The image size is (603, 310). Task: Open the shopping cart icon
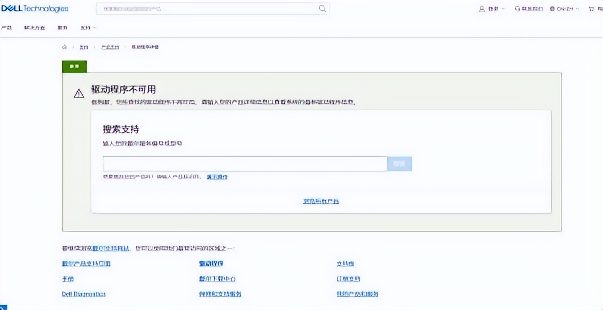[591, 8]
